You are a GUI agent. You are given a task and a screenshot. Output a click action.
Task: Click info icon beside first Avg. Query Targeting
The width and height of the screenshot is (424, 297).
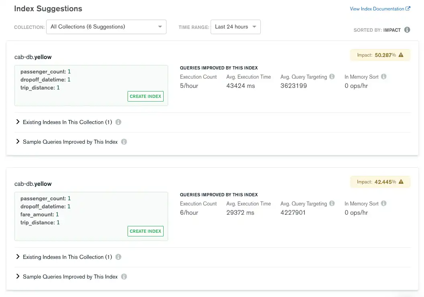point(332,77)
